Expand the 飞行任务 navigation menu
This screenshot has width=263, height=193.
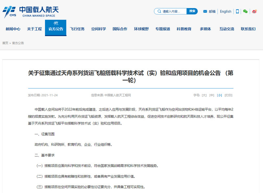tap(77, 29)
